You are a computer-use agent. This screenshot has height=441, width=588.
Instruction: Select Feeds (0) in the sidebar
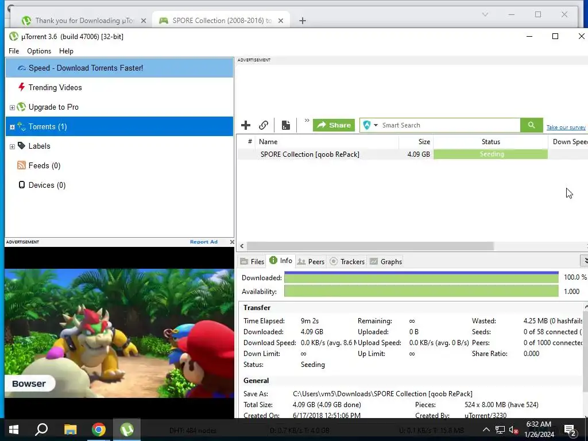point(119,165)
